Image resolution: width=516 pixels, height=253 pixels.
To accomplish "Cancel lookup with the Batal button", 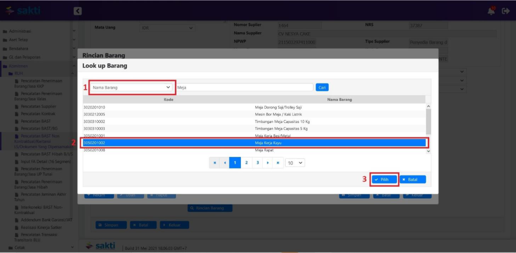I will [413, 179].
